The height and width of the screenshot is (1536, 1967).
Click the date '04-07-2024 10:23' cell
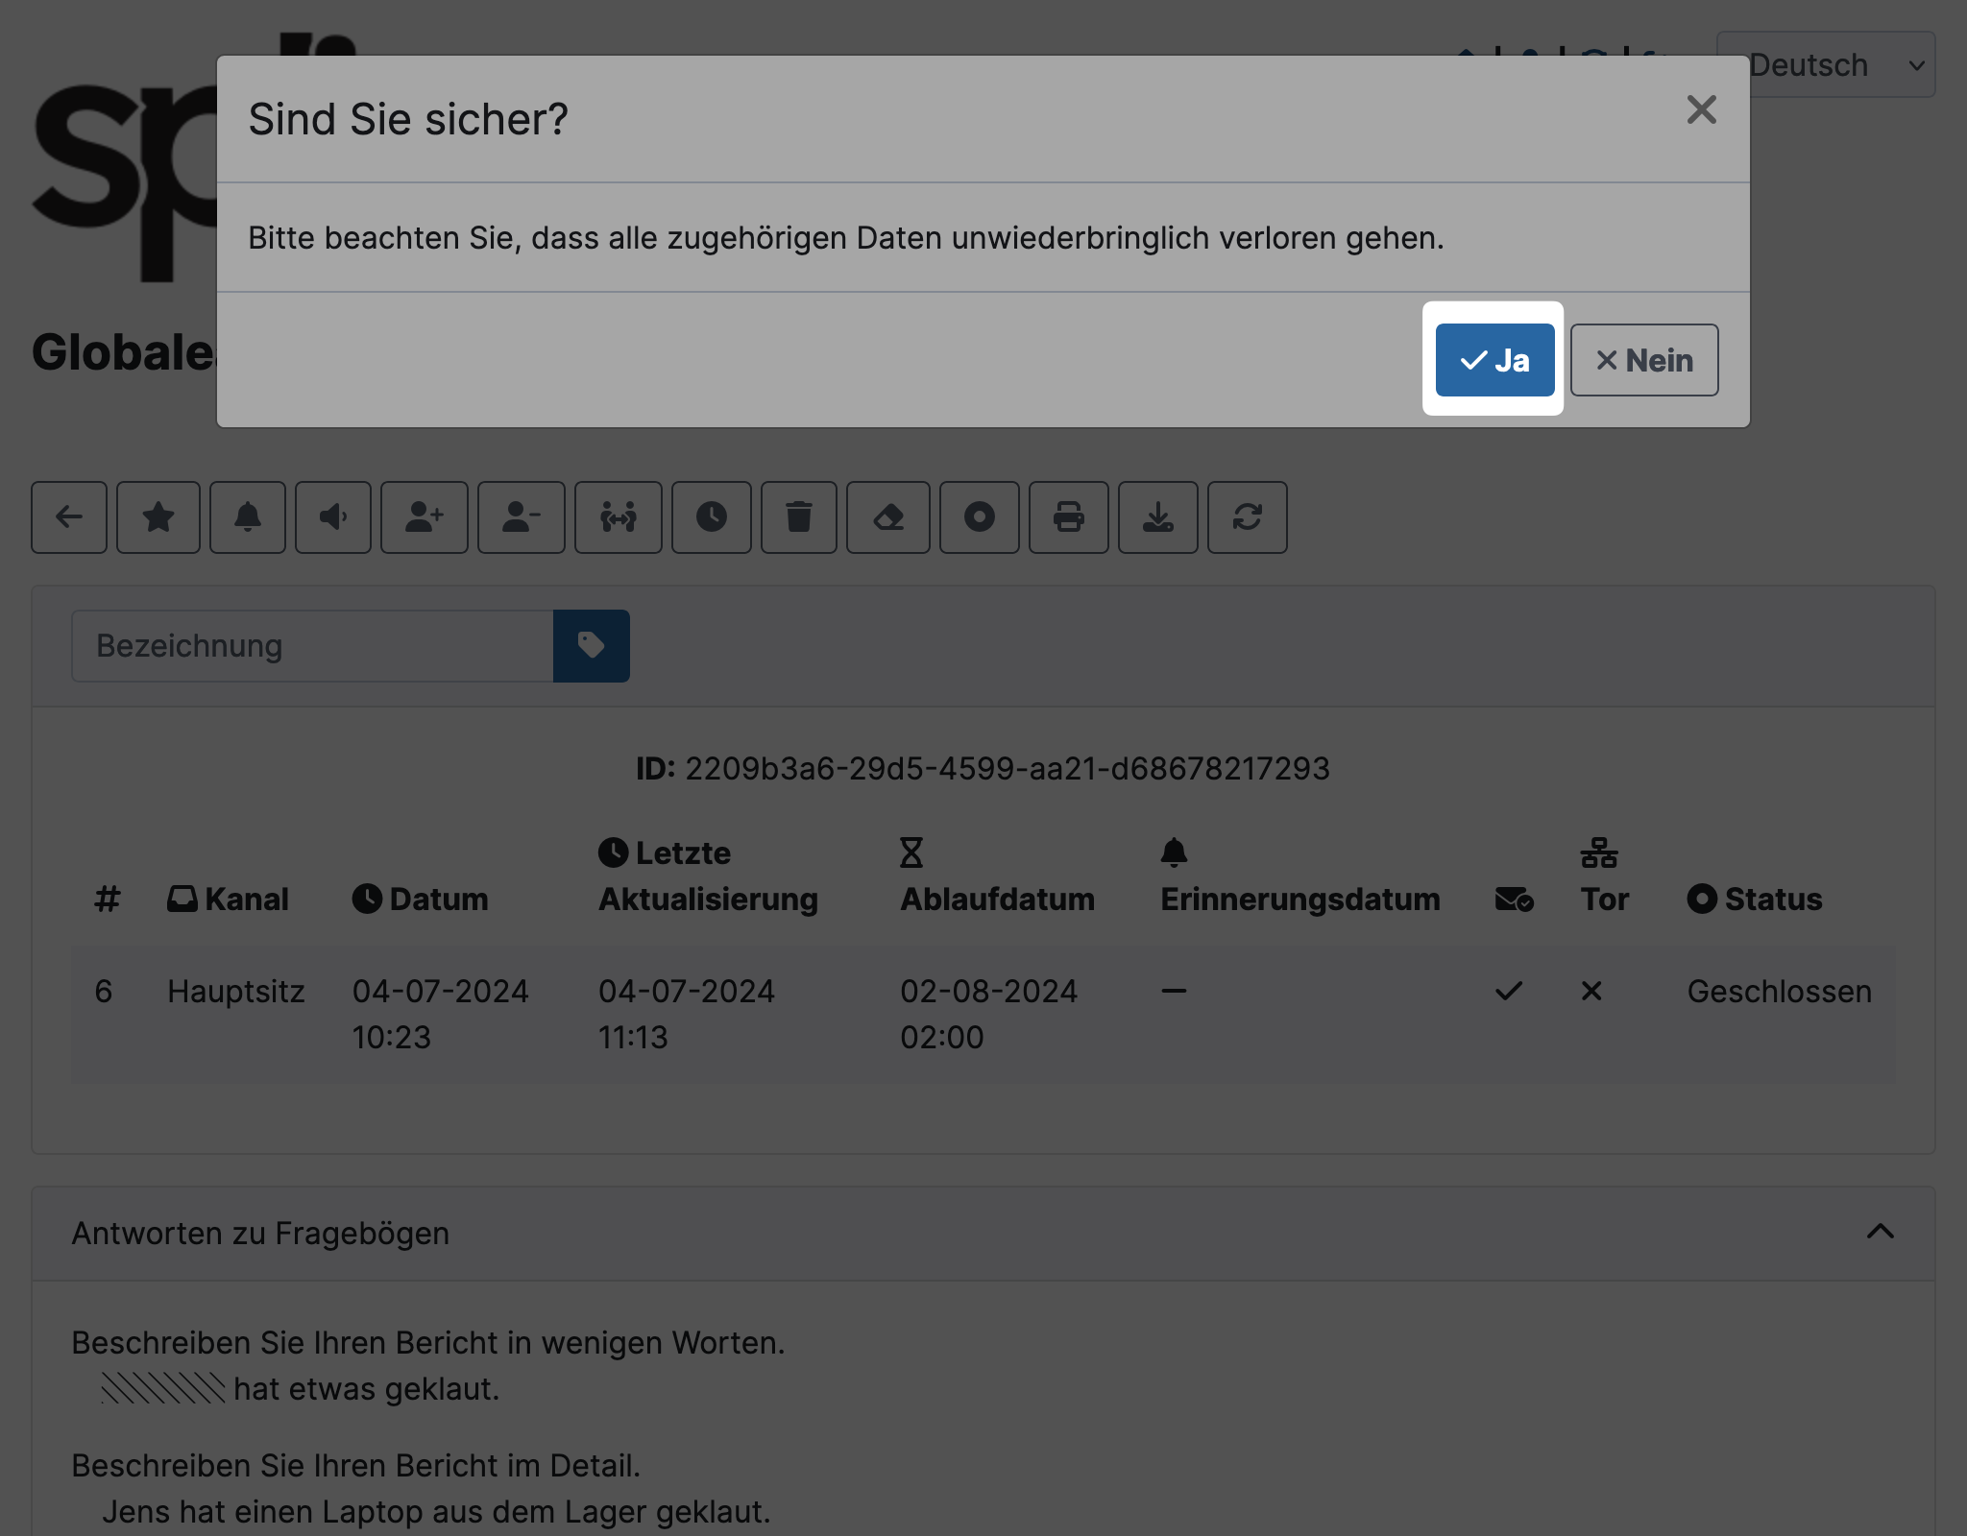coord(441,1015)
